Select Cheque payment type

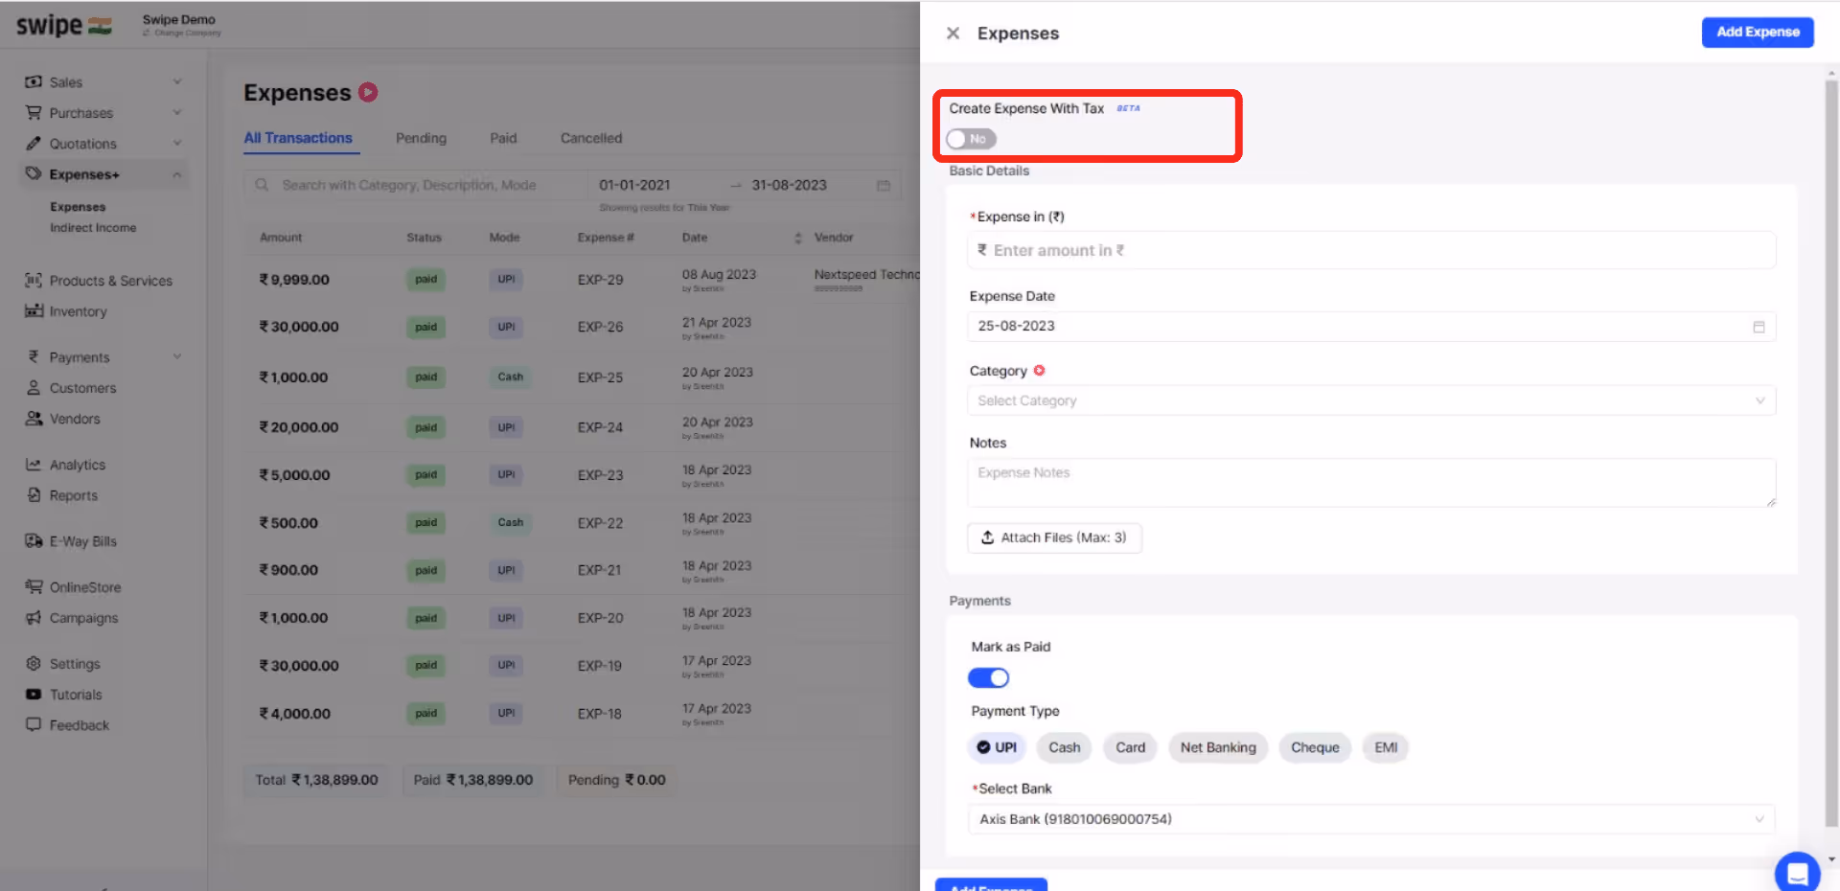coord(1315,747)
